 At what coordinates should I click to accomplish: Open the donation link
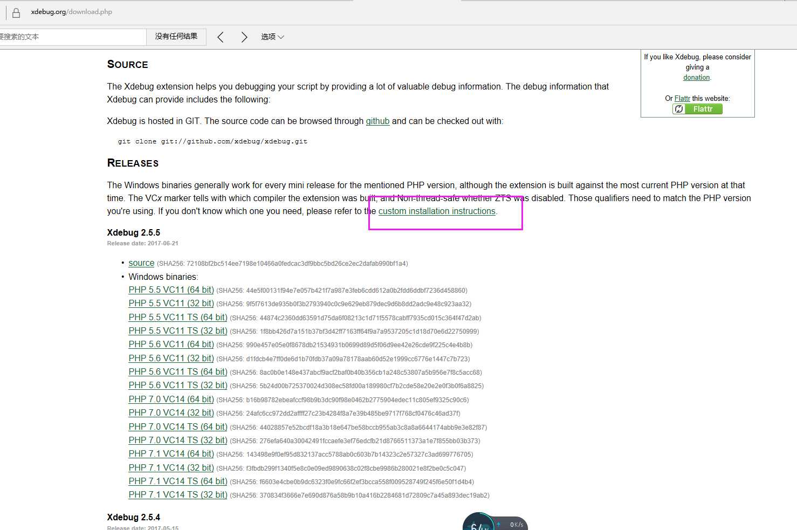(x=697, y=78)
